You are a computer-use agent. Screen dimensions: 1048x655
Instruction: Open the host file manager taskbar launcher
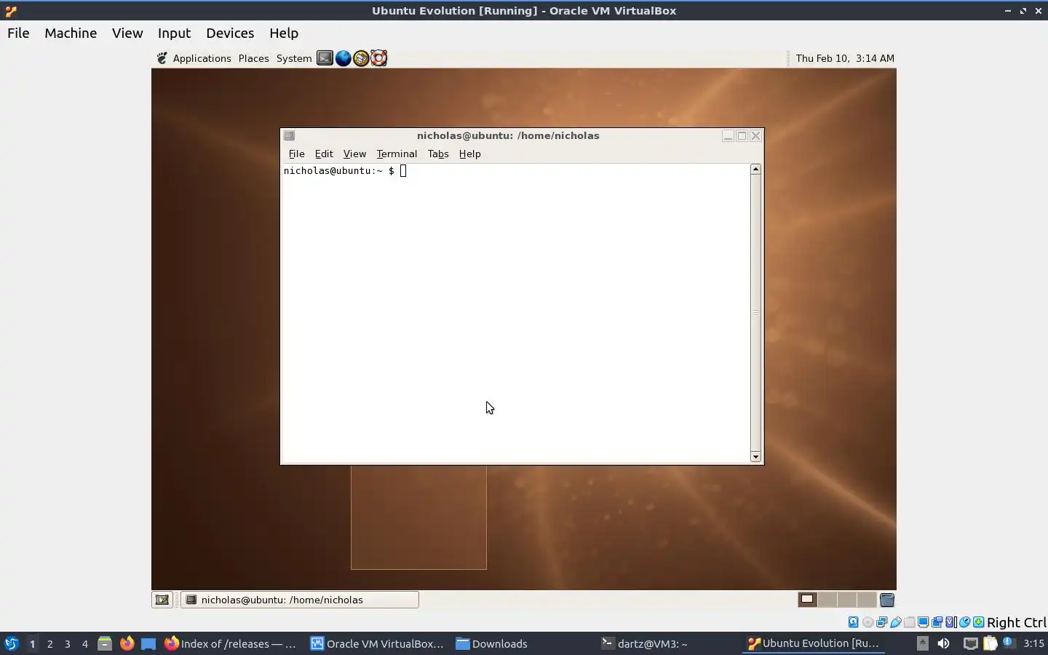pos(105,643)
